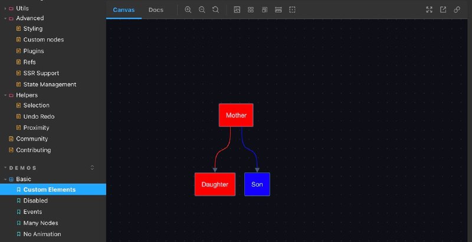The height and width of the screenshot is (242, 472).
Task: Zoom in on the canvas
Action: (188, 9)
